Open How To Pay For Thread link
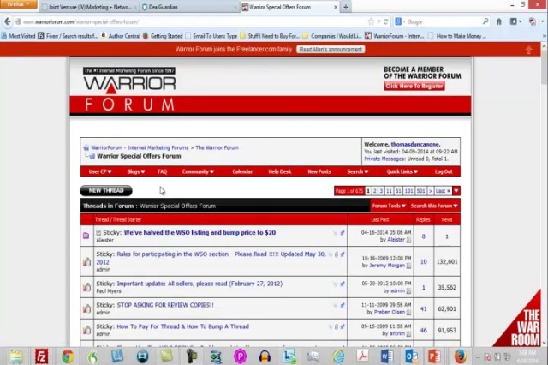This screenshot has height=365, width=548. coord(182,326)
